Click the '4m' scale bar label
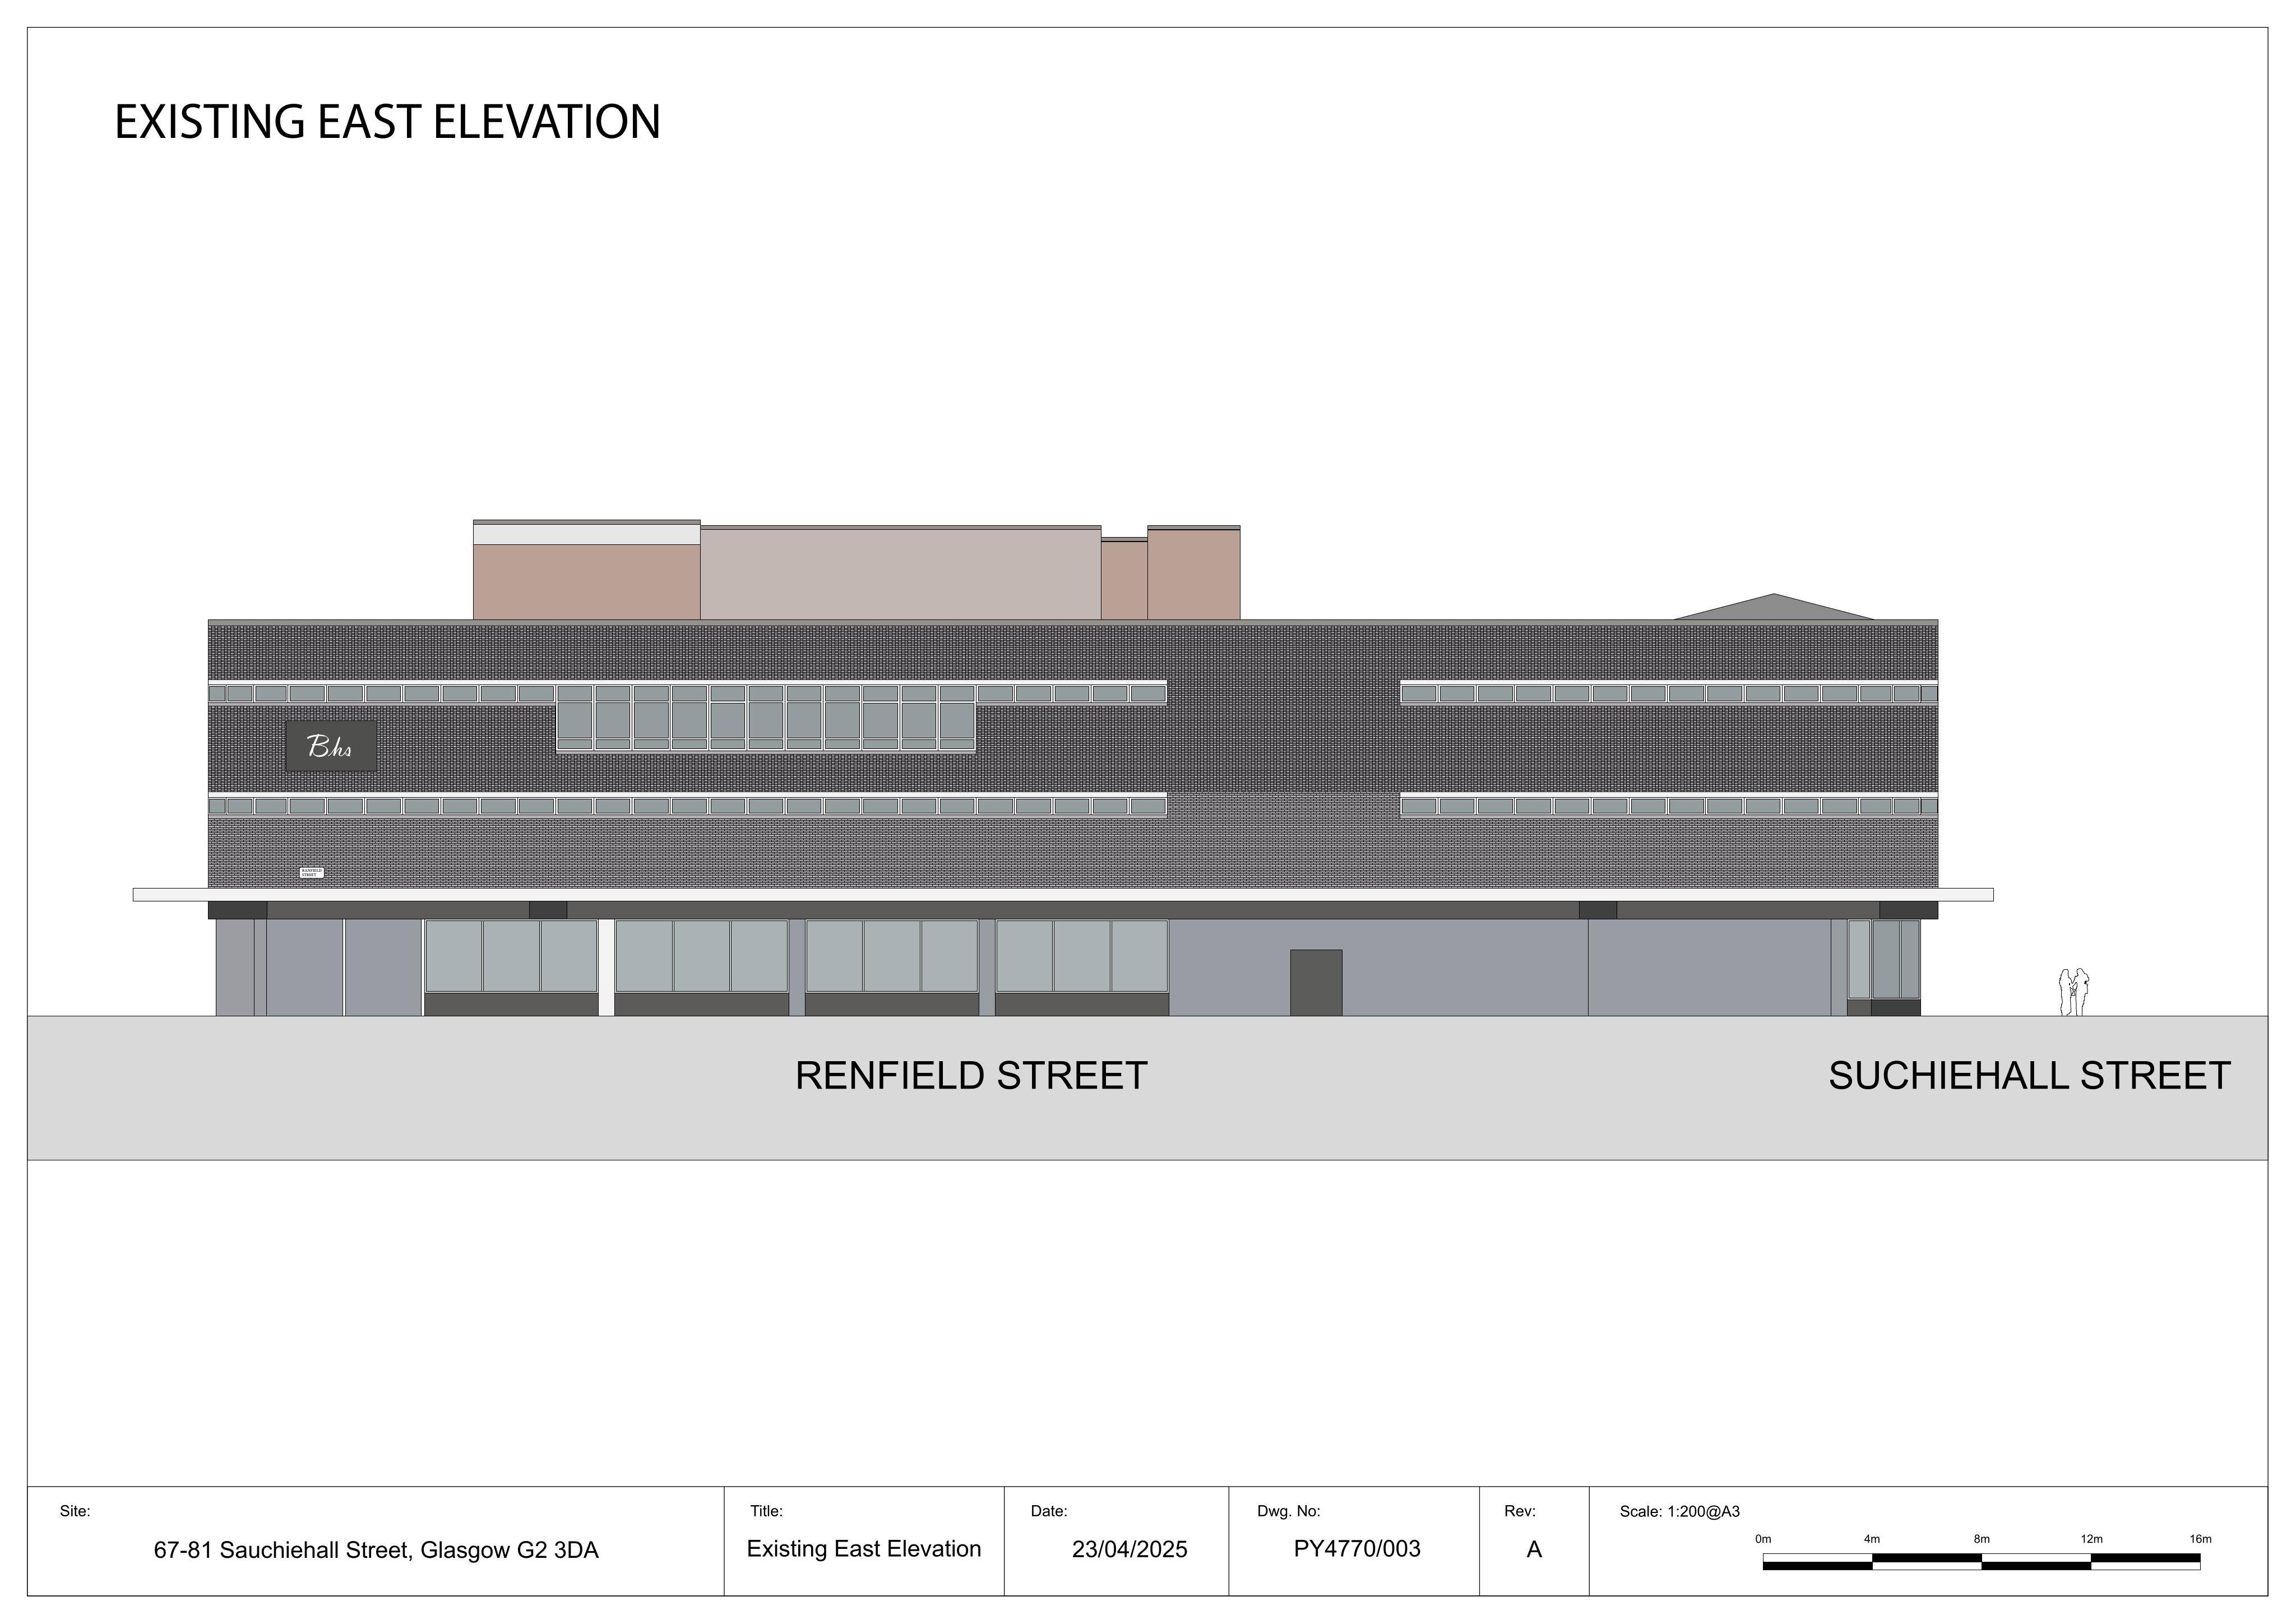This screenshot has width=2296, height=1624. pos(1872,1539)
